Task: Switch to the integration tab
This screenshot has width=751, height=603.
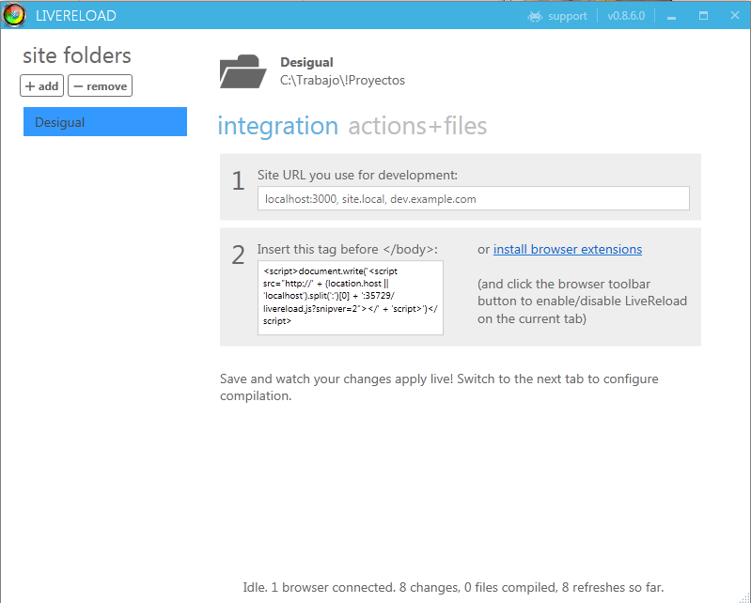Action: 277,126
